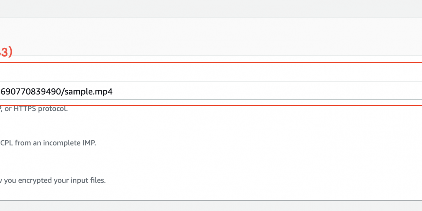This screenshot has height=211, width=422.
Task: Place cursor after sample.mp4 in the field
Action: 114,92
